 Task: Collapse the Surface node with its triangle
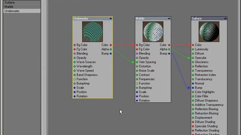[x=225, y=18]
